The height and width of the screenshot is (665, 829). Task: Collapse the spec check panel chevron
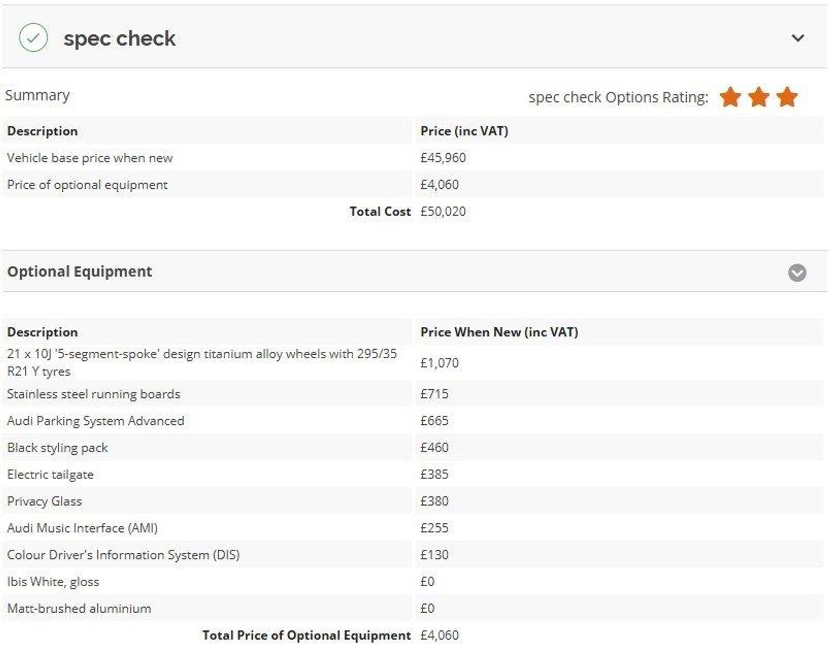click(x=797, y=38)
